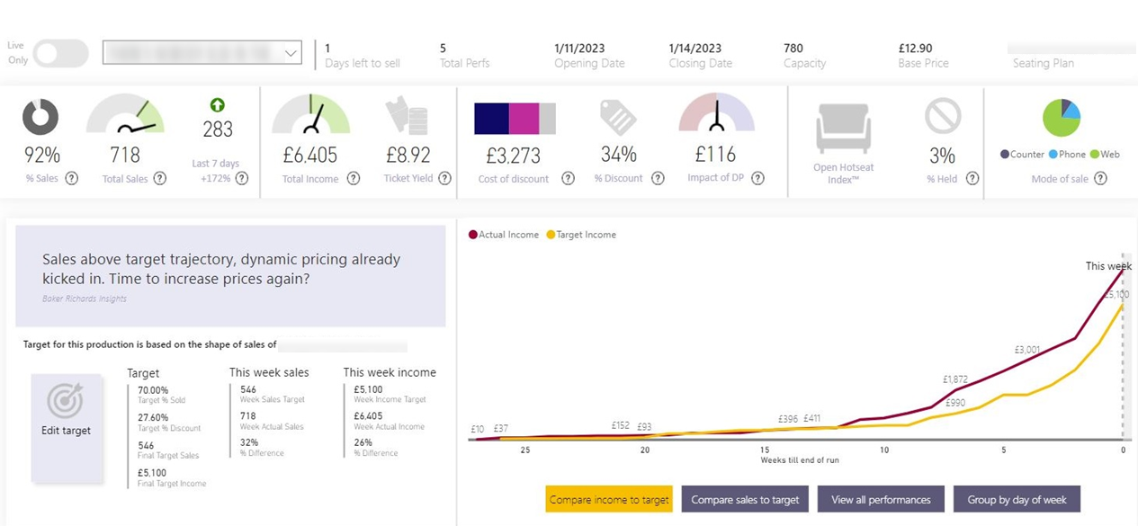Image resolution: width=1138 pixels, height=526 pixels.
Task: Click help icon beside Total Sales
Action: 160,178
